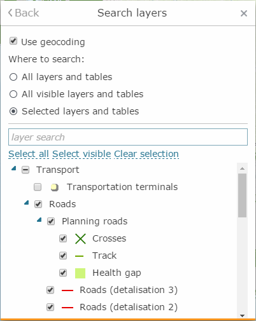Click the green Crosses layer symbol icon
Screen dimensions: 256x321
point(80,239)
